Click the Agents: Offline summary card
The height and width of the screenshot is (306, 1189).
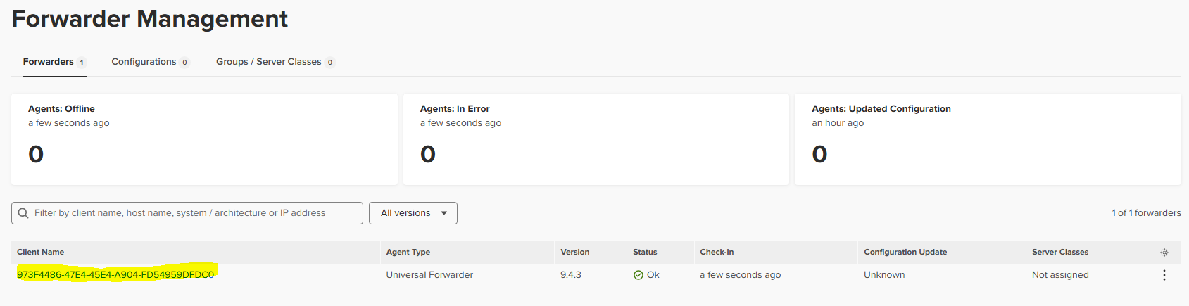pos(204,139)
